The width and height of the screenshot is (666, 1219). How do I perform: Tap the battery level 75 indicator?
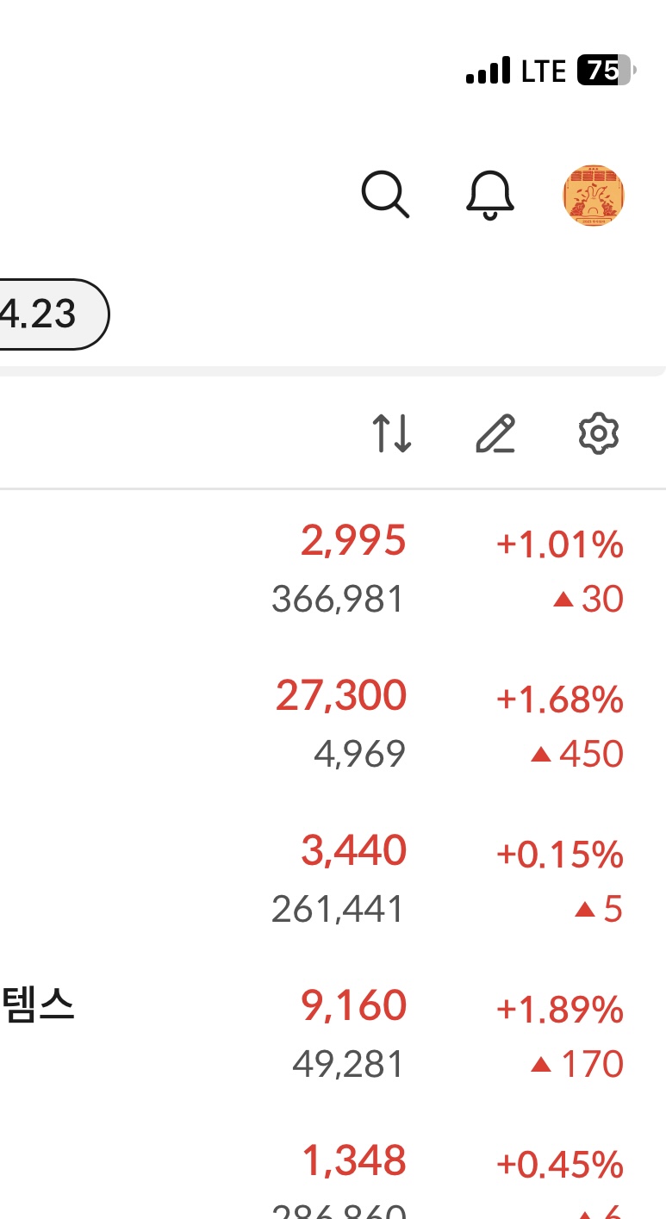click(607, 71)
